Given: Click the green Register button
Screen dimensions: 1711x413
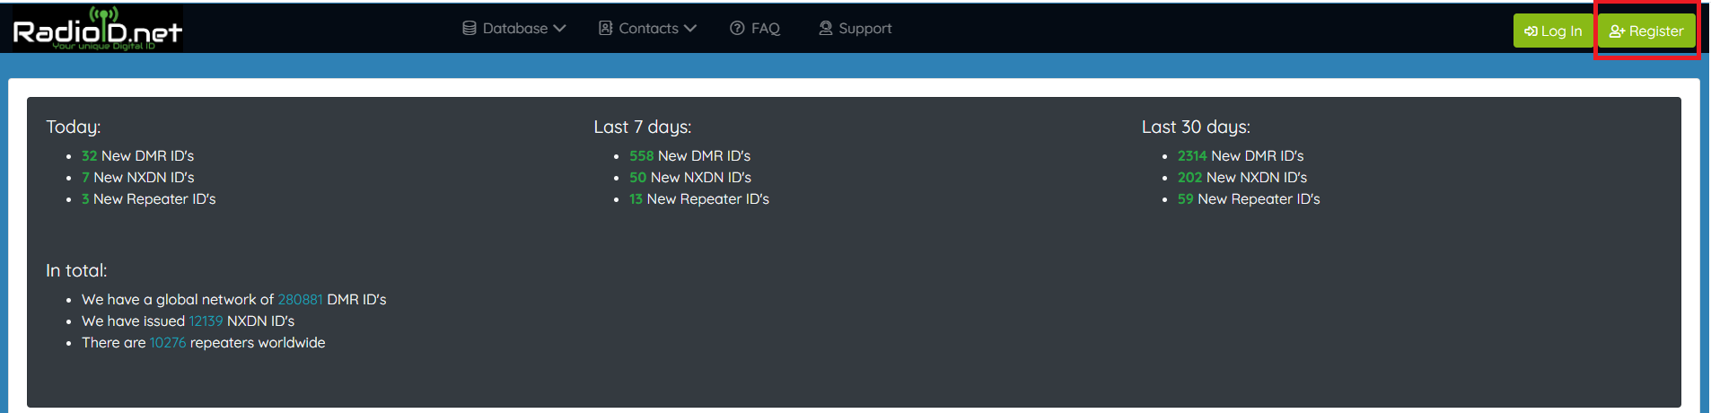Looking at the screenshot, I should [1646, 31].
